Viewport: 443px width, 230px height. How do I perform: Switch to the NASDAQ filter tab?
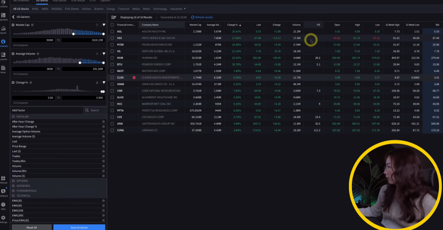pyautogui.click(x=58, y=9)
